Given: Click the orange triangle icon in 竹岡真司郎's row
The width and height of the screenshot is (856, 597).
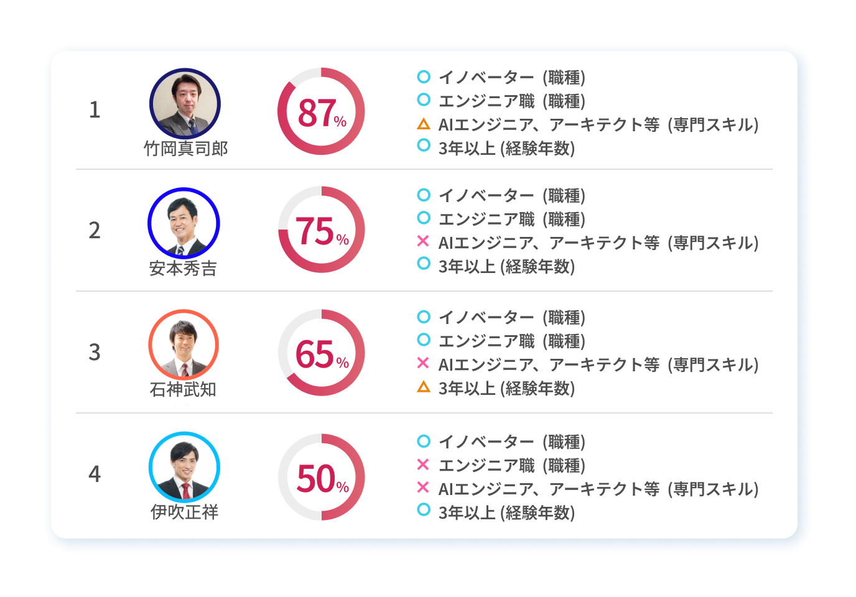Looking at the screenshot, I should click(x=424, y=124).
